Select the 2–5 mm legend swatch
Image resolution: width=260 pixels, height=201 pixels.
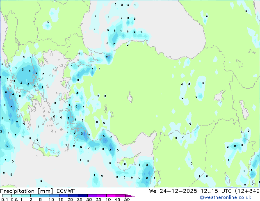tap(35, 196)
